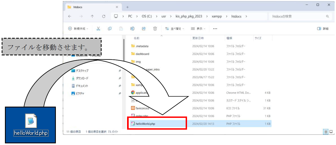Navigate back with the Back arrow
The width and height of the screenshot is (336, 145).
click(70, 16)
